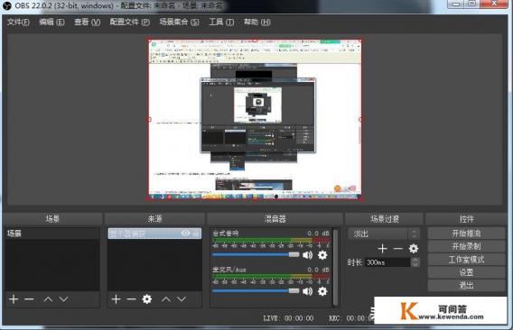513x330 pixels.
Task: Add a new scene with plus icon
Action: click(x=14, y=299)
